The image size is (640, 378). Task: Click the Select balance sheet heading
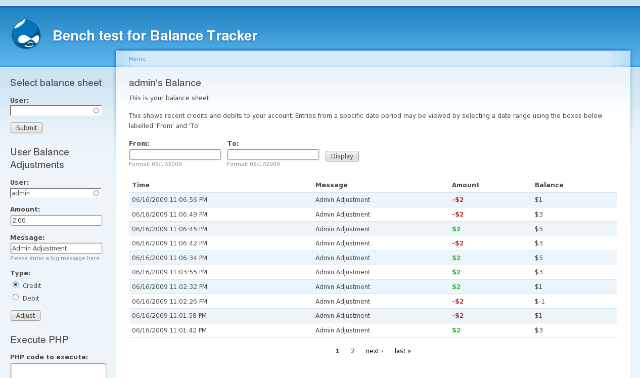coord(56,83)
